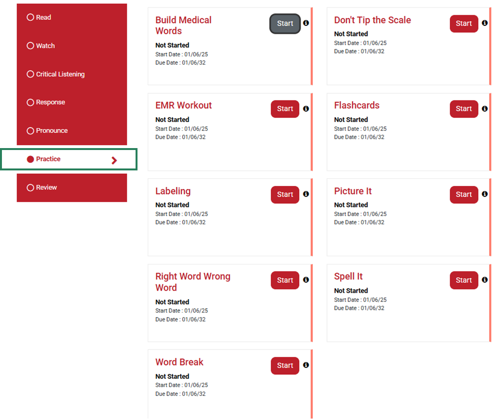Start the Flashcards activity

464,109
